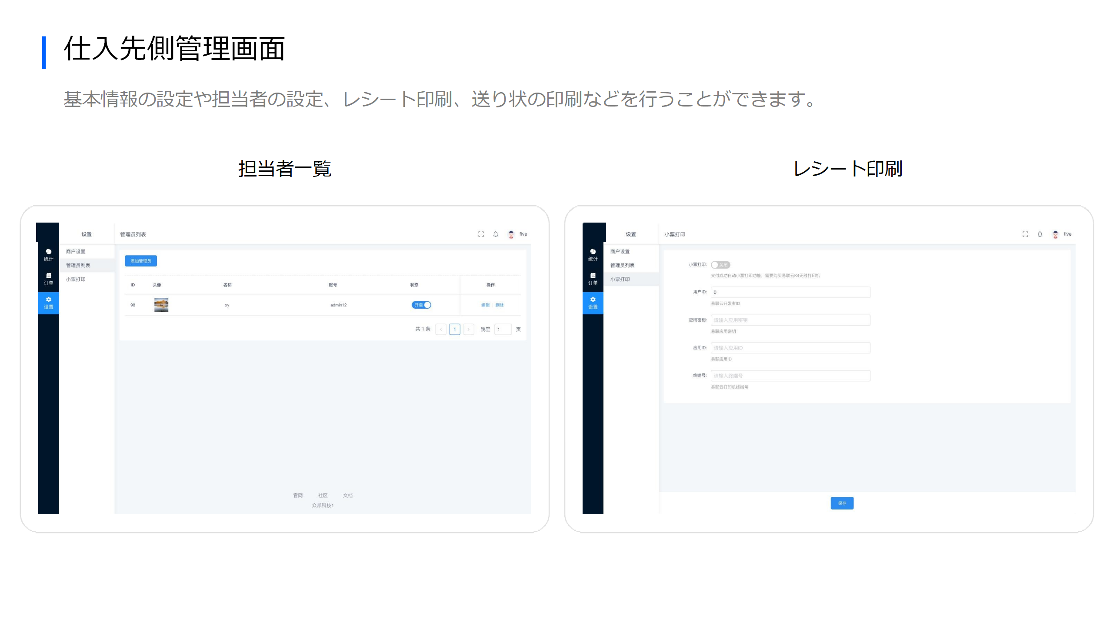Go to next page with right chevron
The height and width of the screenshot is (626, 1113).
[468, 329]
